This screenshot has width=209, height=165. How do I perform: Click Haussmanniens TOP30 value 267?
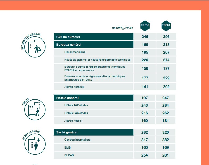[166, 52]
